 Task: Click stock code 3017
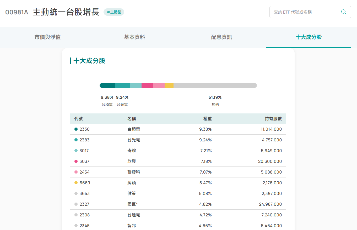point(84,151)
